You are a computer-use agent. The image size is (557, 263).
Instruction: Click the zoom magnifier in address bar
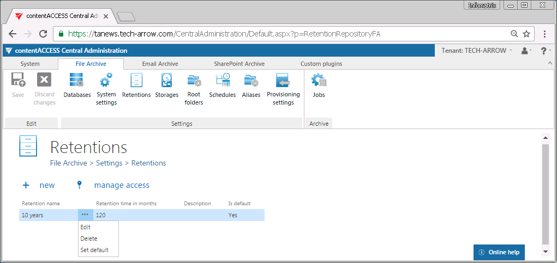click(x=514, y=34)
